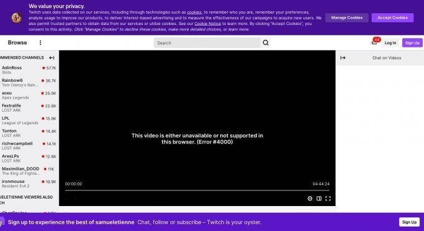This screenshot has width=424, height=231.
Task: Switch video to fullscreen
Action: click(x=328, y=199)
